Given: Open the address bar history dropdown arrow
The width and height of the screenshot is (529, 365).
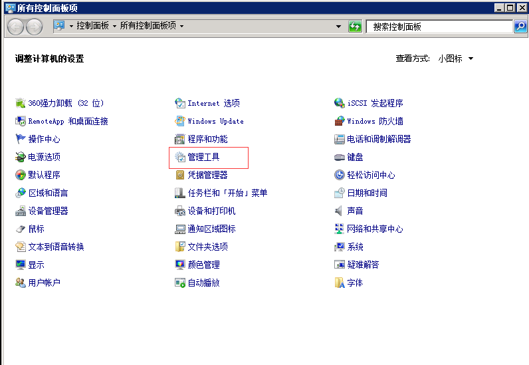Looking at the screenshot, I should pyautogui.click(x=339, y=27).
